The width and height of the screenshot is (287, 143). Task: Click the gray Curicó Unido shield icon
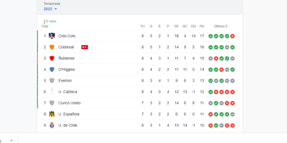tap(52, 103)
